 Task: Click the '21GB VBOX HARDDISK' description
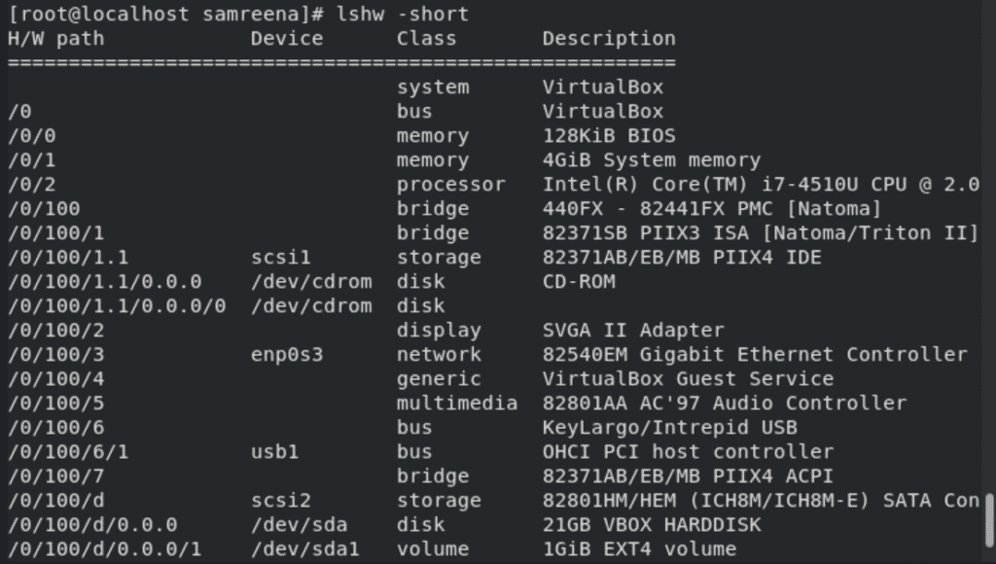(x=651, y=525)
